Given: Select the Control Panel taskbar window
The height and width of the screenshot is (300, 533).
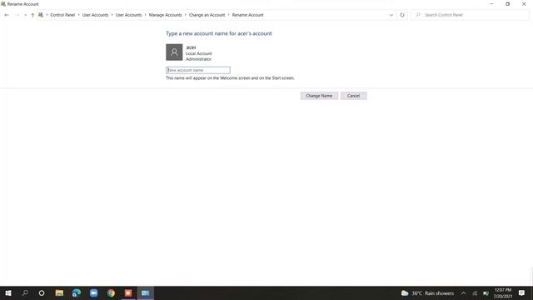Looking at the screenshot, I should click(x=146, y=292).
